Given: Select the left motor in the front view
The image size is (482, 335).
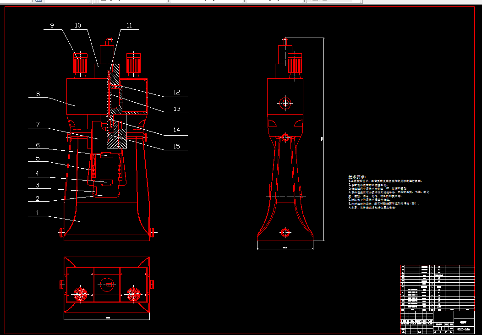Looking at the screenshot, I should tap(80, 64).
